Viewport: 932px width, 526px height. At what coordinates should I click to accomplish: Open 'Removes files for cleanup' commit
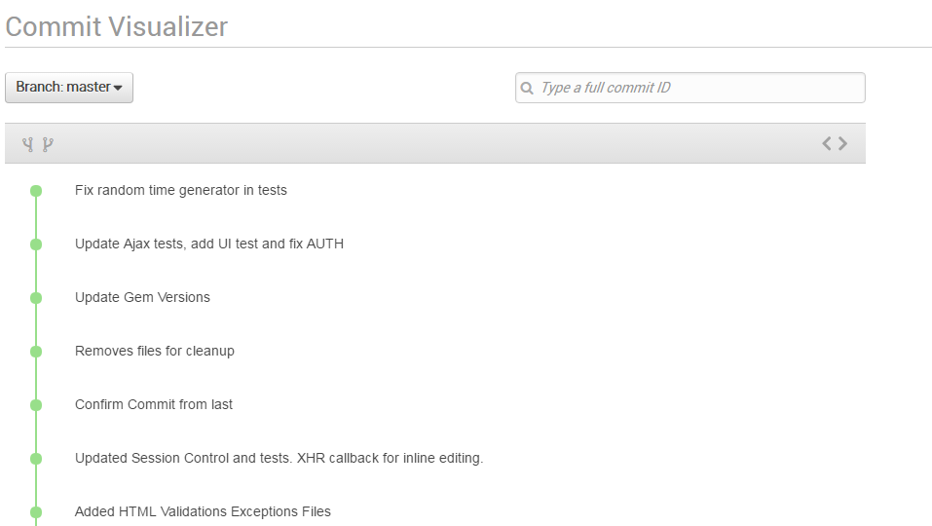[x=155, y=351]
